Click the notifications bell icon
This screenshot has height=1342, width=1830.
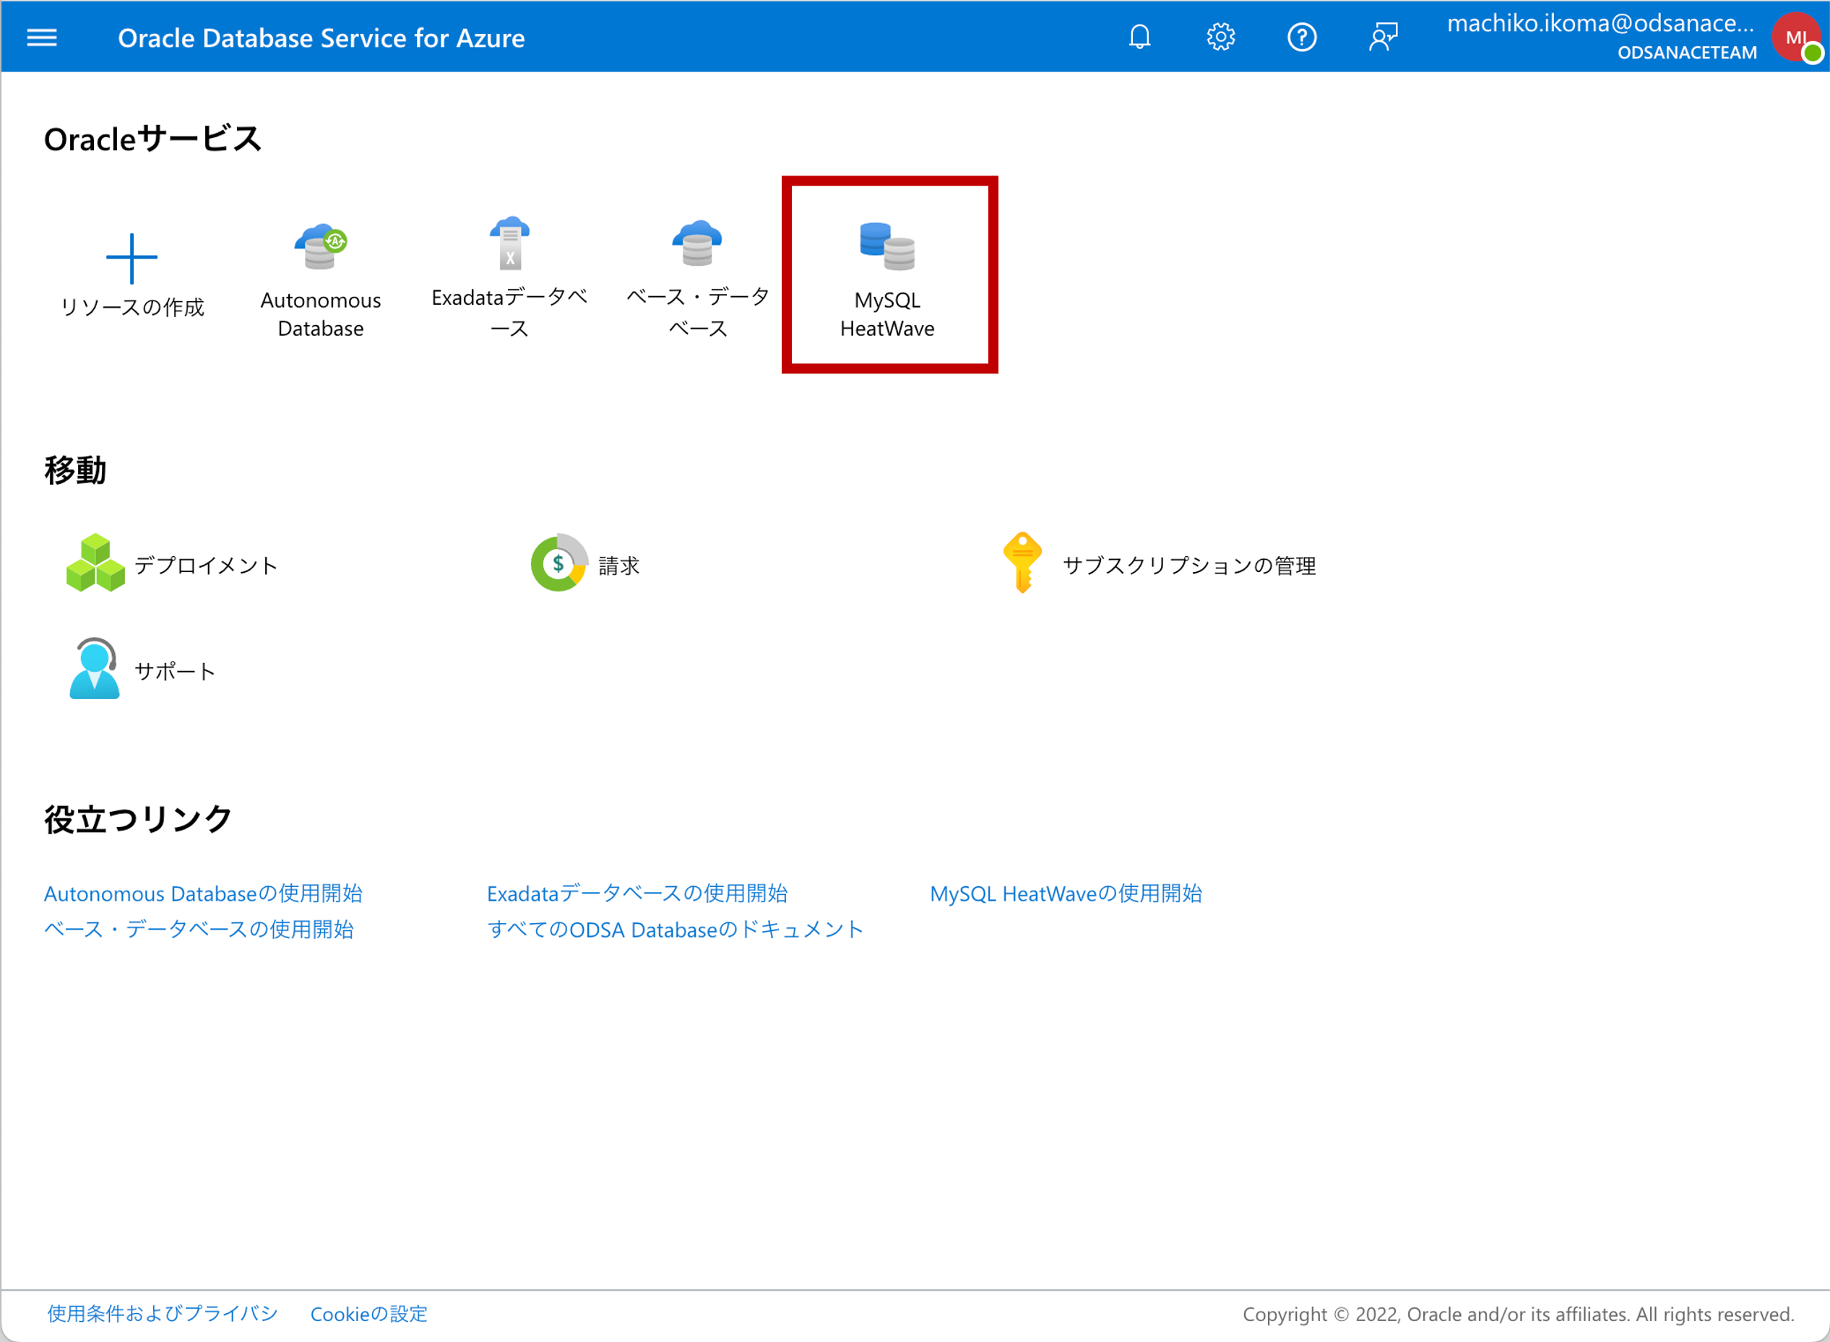coord(1139,38)
